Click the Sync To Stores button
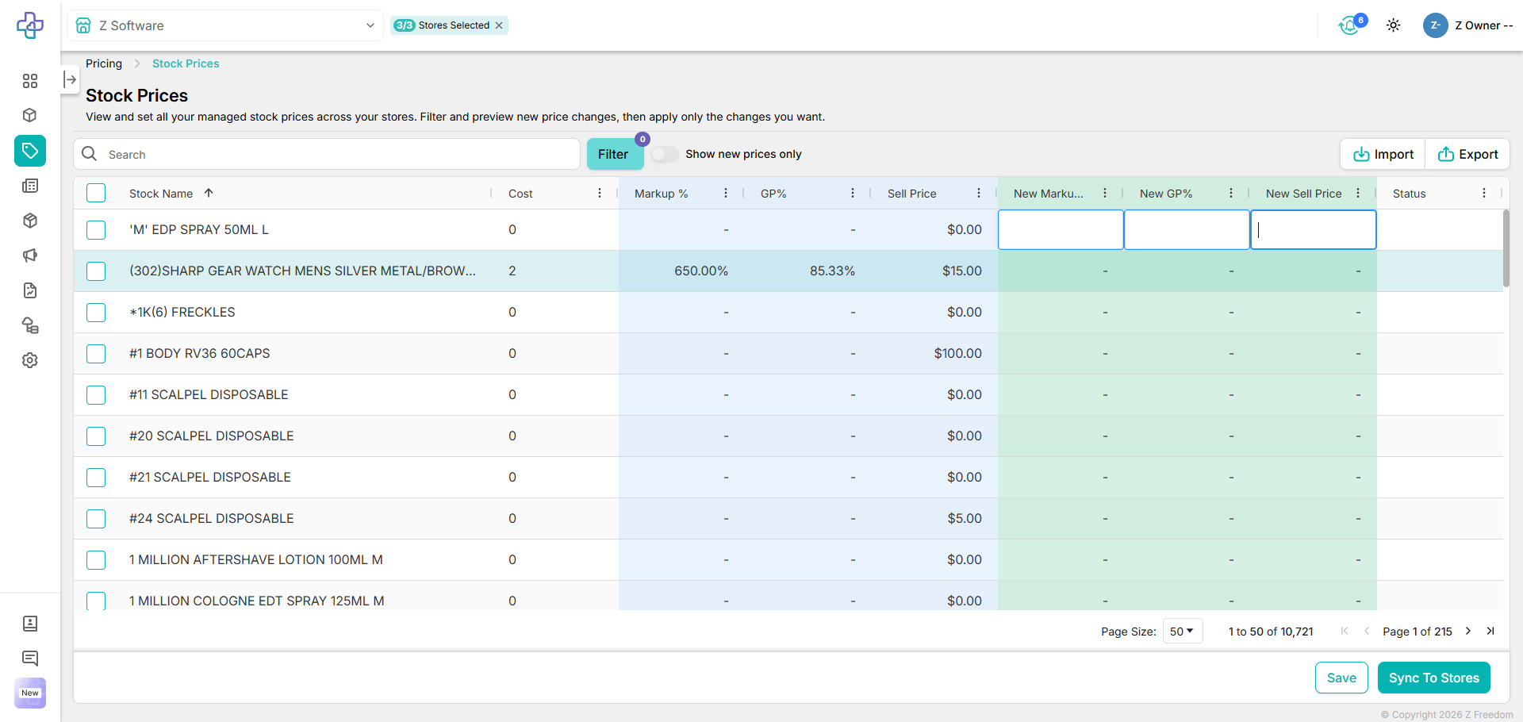 1433,678
